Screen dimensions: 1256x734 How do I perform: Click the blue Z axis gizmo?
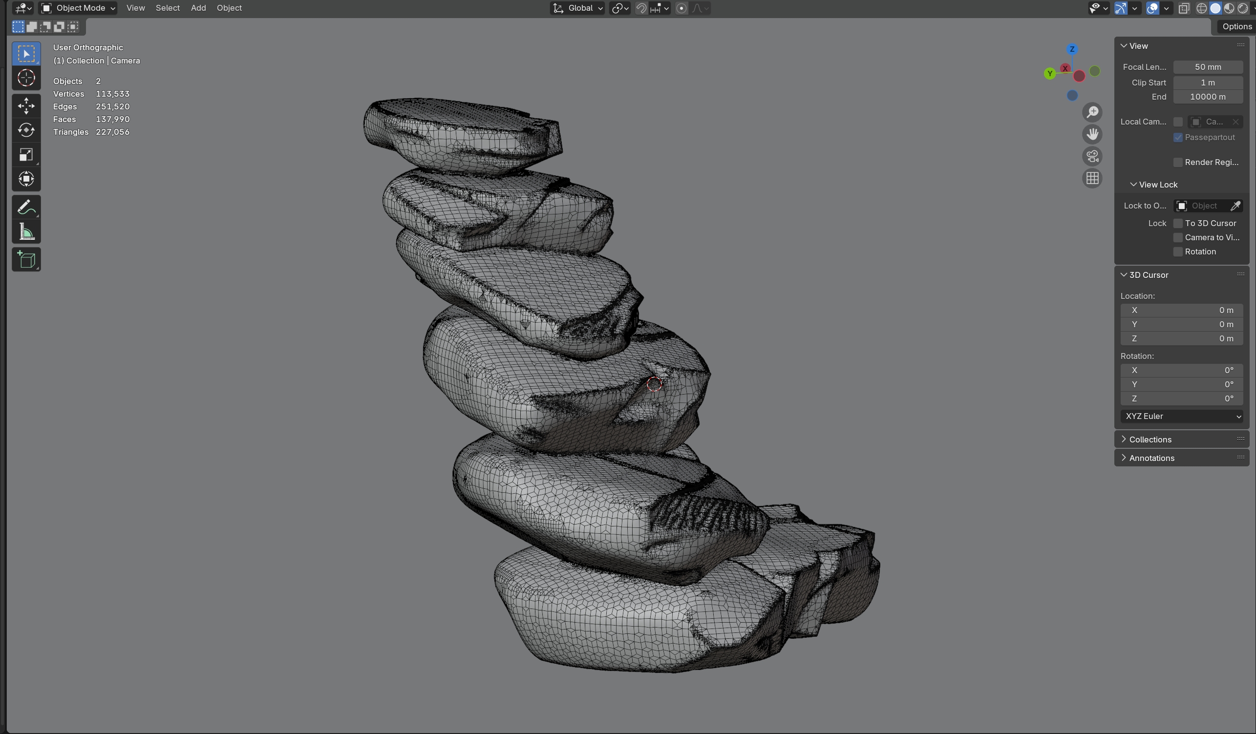(x=1072, y=49)
